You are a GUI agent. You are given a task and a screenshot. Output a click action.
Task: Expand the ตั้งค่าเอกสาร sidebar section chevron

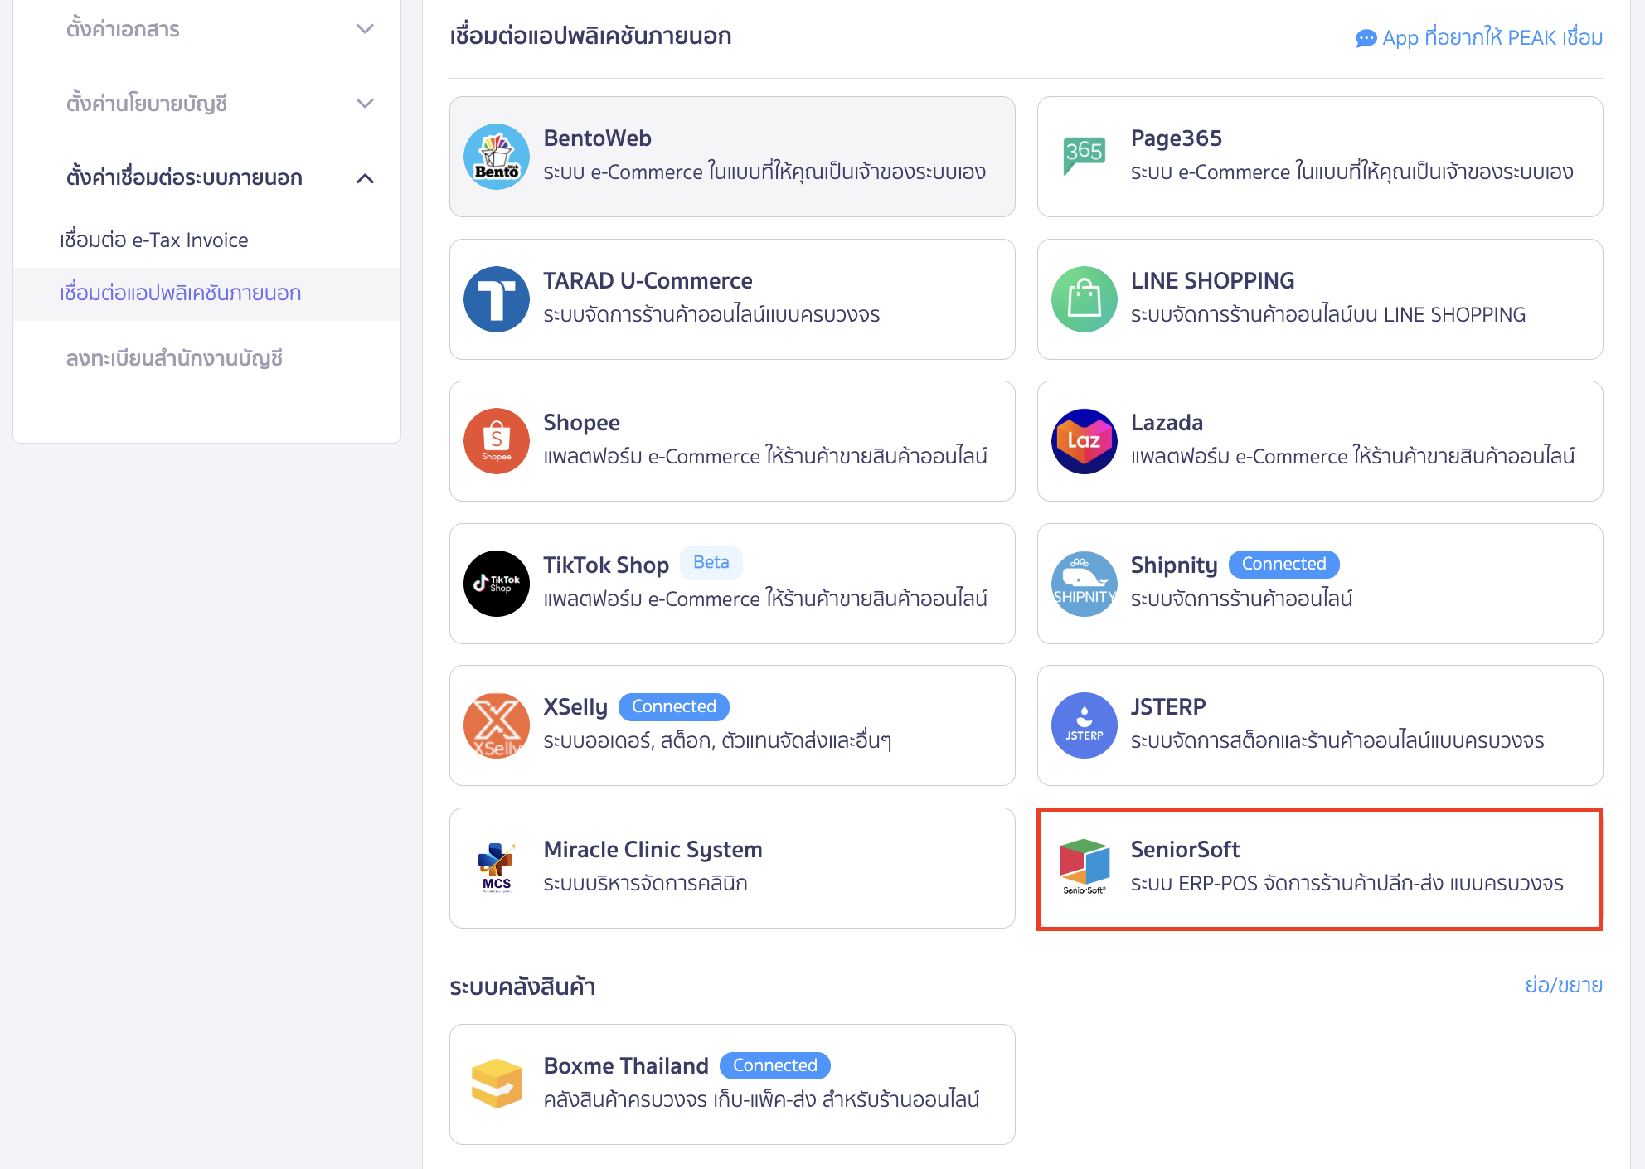point(365,29)
